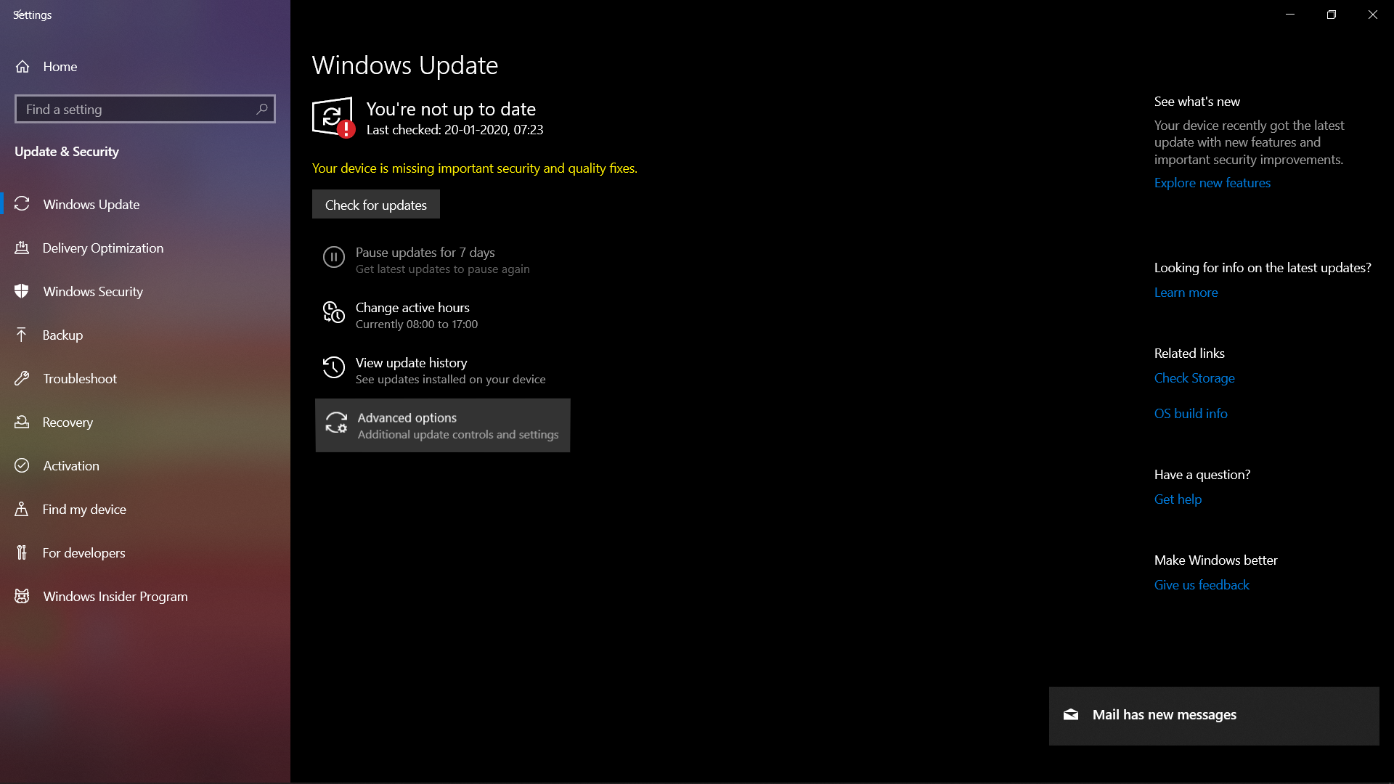The image size is (1394, 784).
Task: Click the missing security fixes warning text
Action: click(x=475, y=168)
